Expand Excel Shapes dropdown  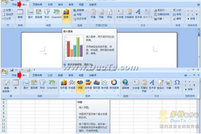click(x=42, y=91)
